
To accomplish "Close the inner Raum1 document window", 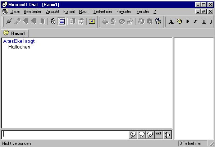I will pos(210,12).
